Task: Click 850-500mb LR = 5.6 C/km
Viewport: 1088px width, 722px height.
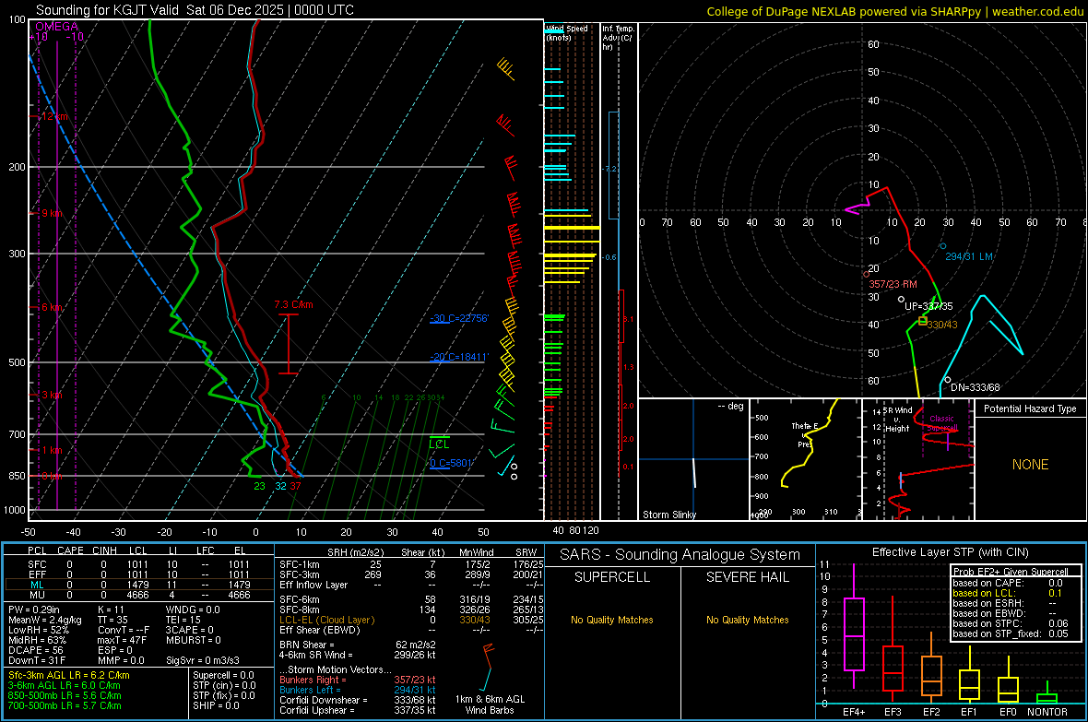Action: (65, 695)
